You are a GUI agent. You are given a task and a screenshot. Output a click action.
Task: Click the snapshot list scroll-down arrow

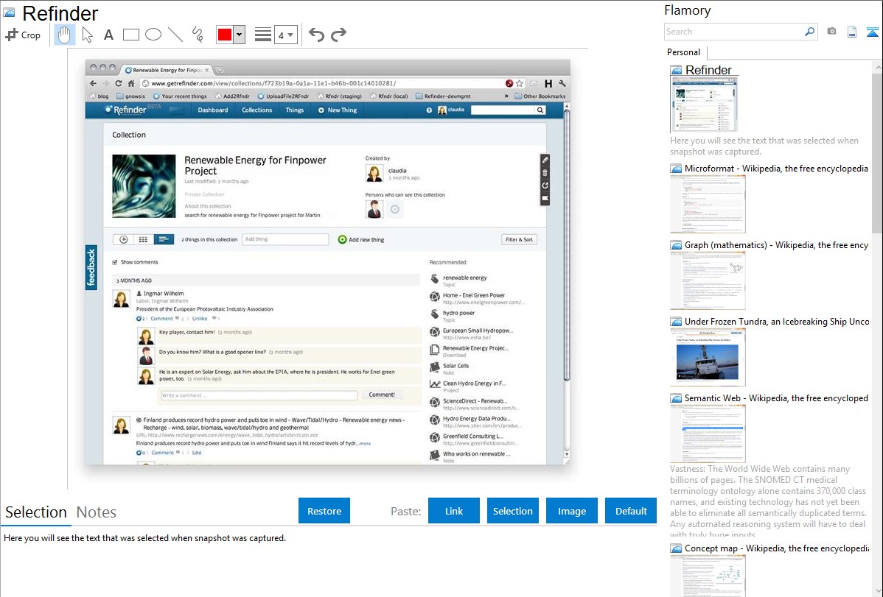(878, 591)
